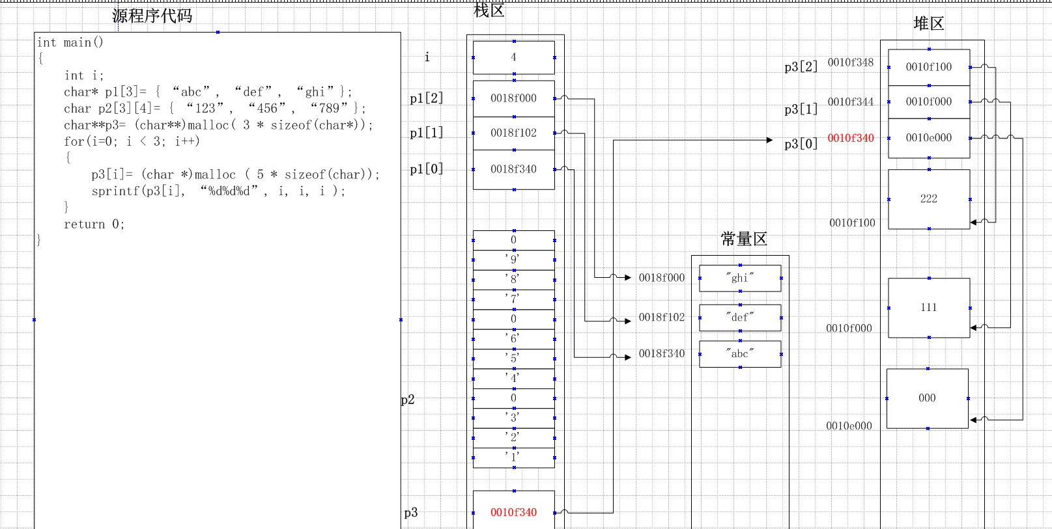Select the 源程序代码 title text
1052x529 pixels.
click(x=152, y=16)
